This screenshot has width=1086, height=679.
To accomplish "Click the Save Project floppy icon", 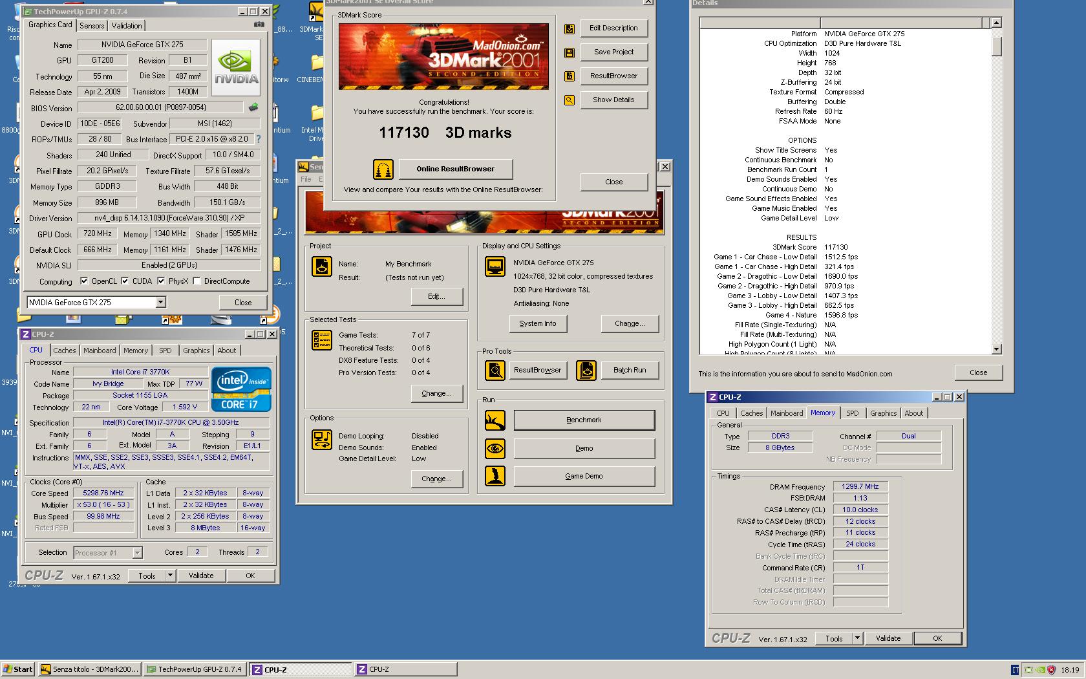I will pos(570,52).
